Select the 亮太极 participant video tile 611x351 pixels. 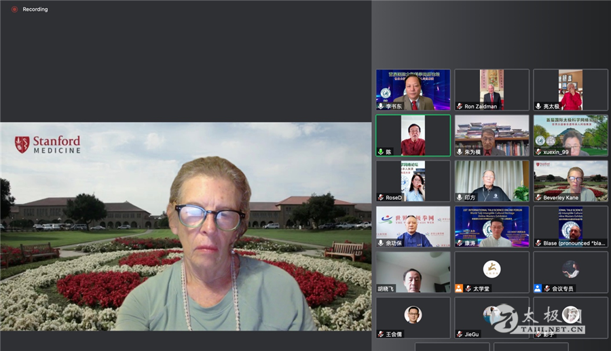click(570, 89)
